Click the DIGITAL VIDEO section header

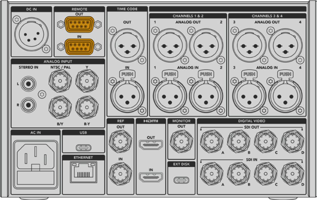click(251, 121)
